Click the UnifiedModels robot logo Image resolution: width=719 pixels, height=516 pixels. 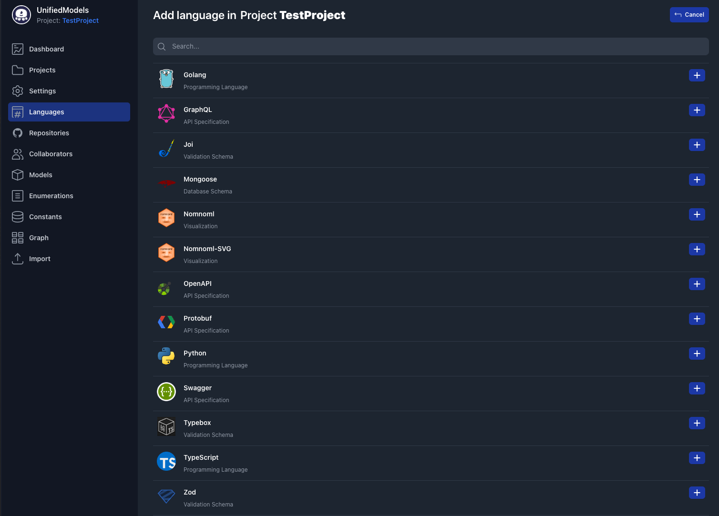tap(21, 15)
